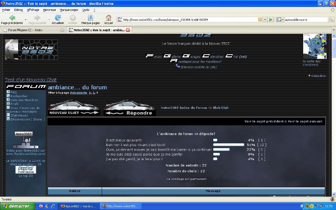This screenshot has width=336, height=210.
Task: Click the Notre350Z podium ranking image
Action: tap(26, 140)
